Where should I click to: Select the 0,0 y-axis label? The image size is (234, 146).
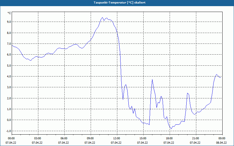tap(9, 120)
